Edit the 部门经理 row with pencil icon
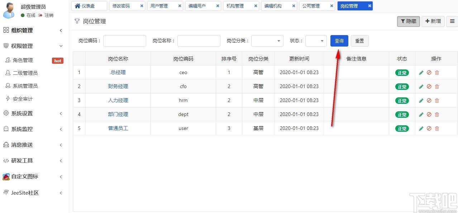Screen dimensions: 458x213 click(421, 115)
